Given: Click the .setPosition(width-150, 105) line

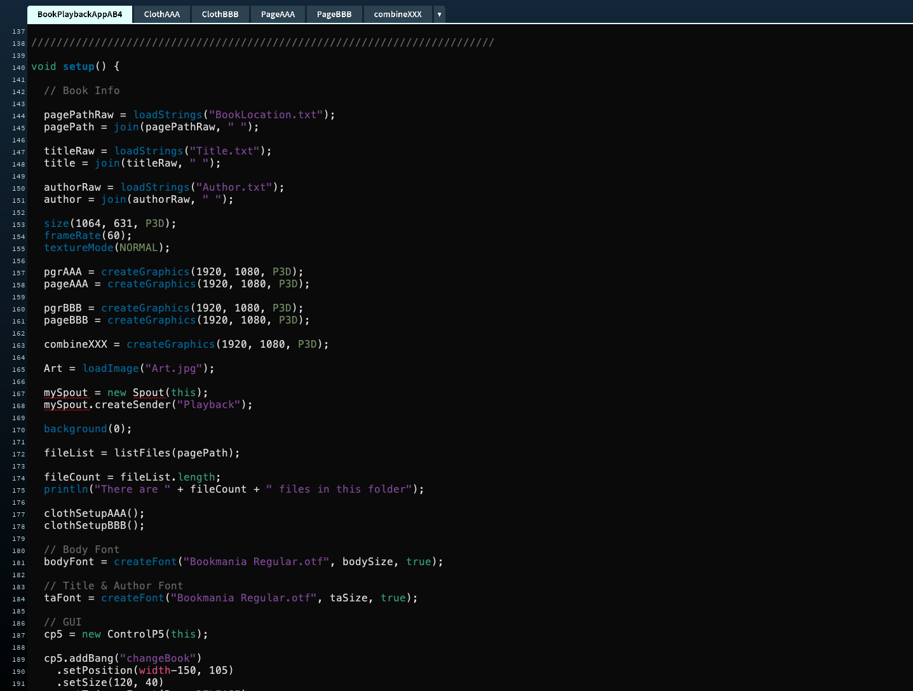Looking at the screenshot, I should tap(145, 671).
